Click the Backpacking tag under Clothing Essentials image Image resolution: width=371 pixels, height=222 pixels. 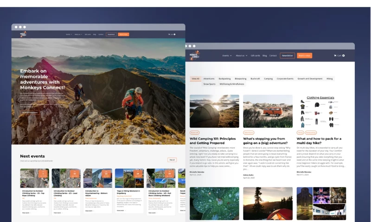pyautogui.click(x=311, y=133)
